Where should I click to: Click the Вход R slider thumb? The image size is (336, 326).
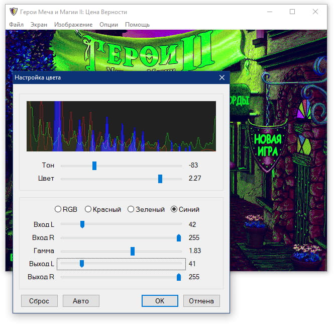click(179, 238)
